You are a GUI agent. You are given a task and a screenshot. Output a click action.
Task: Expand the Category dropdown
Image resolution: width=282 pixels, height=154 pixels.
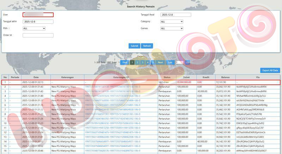click(x=171, y=22)
